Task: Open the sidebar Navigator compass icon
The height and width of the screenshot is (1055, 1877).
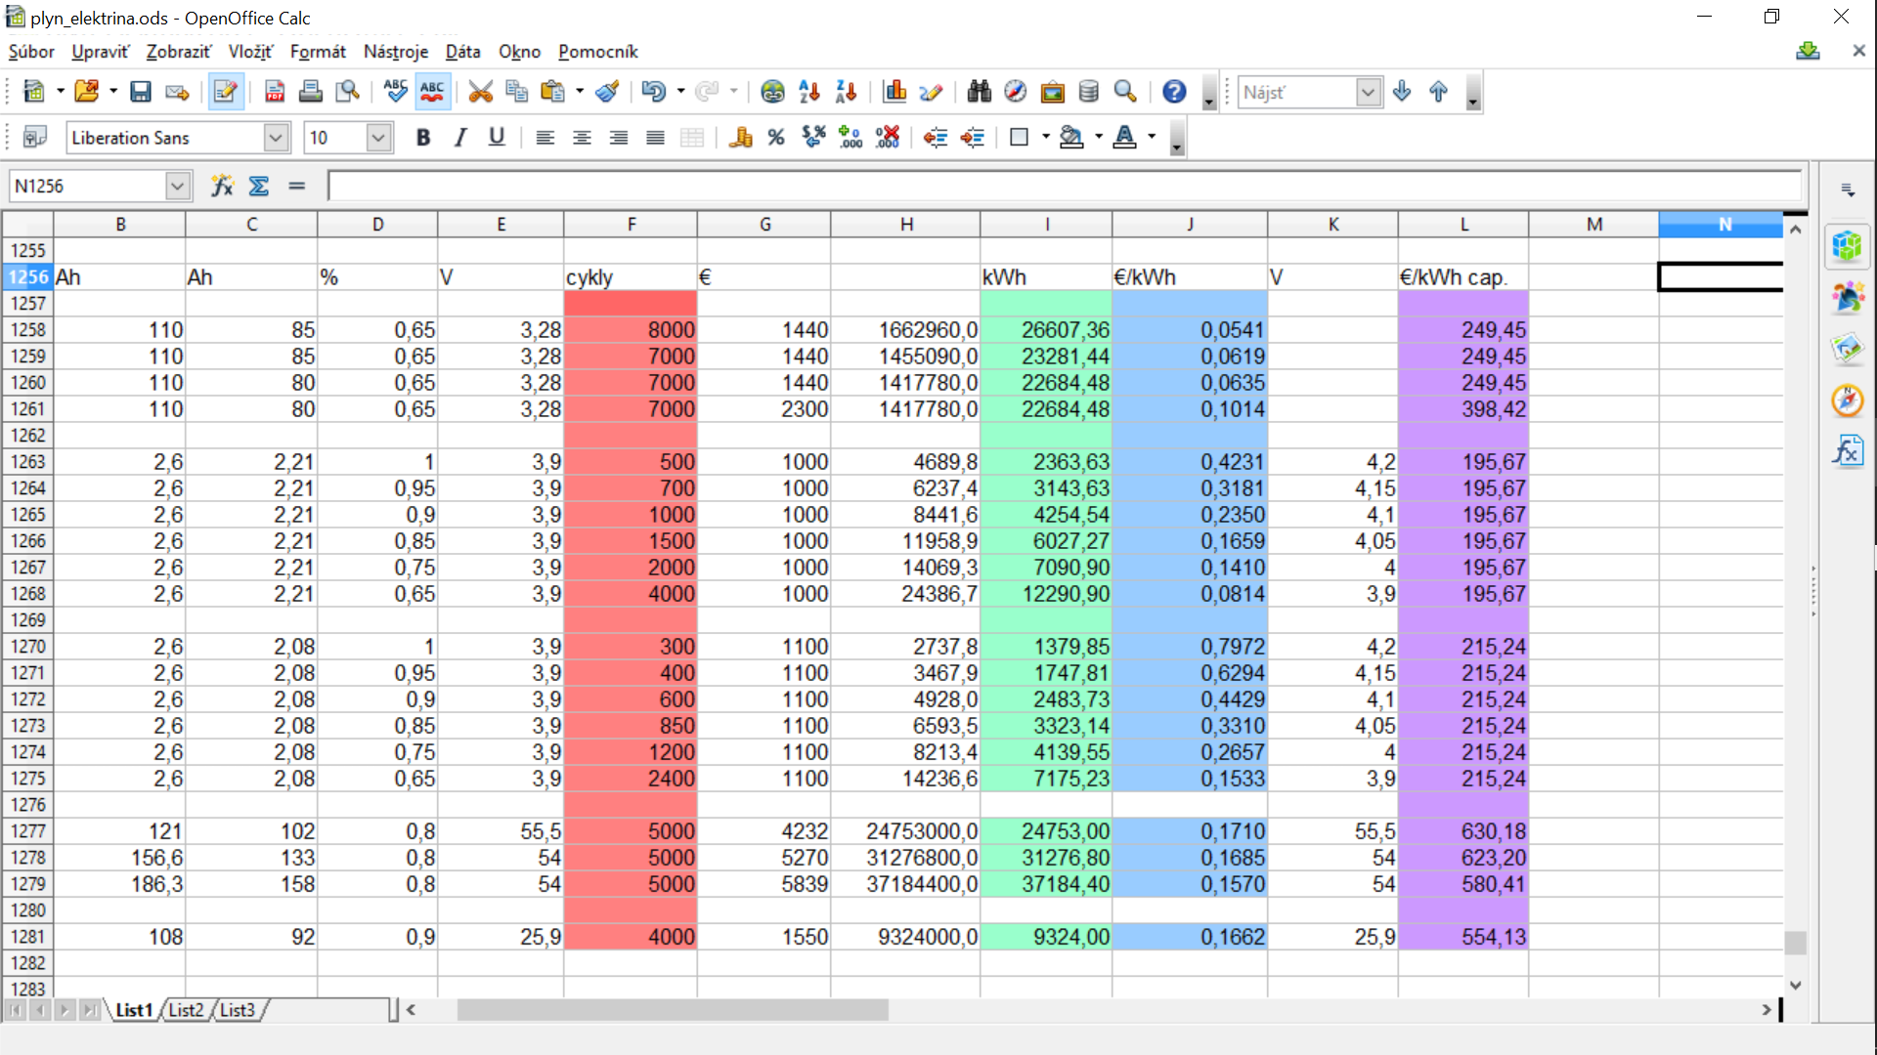Action: pyautogui.click(x=1847, y=401)
